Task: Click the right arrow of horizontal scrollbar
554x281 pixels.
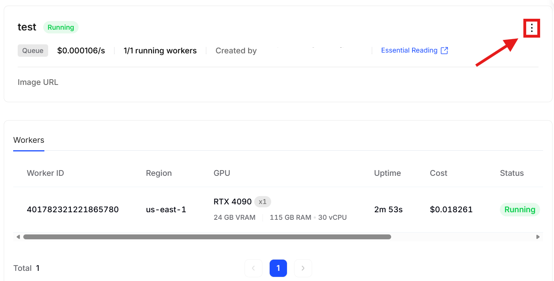Action: (x=538, y=237)
